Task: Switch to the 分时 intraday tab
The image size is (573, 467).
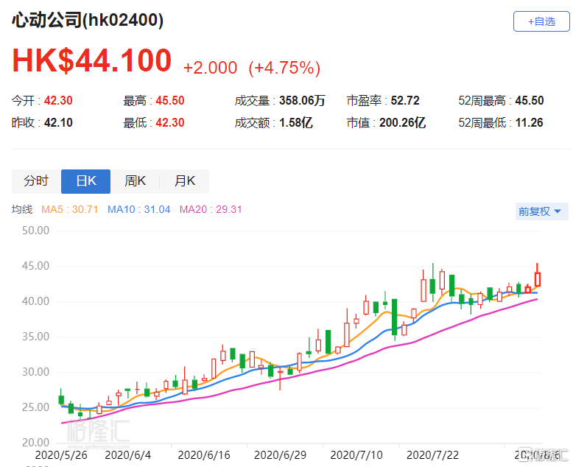Action: (x=36, y=181)
